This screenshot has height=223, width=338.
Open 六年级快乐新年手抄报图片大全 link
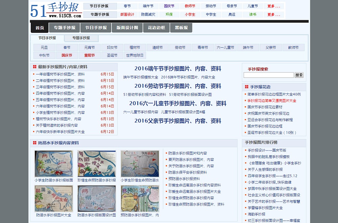pyautogui.click(x=60, y=132)
